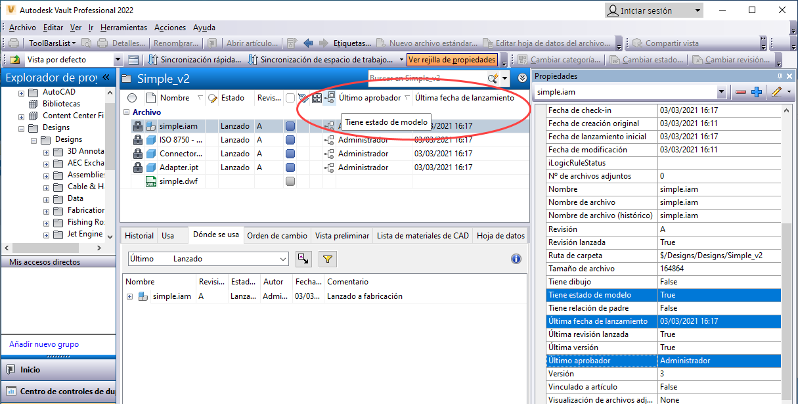This screenshot has height=404, width=798.
Task: Expand the Content Center Fi node
Action: pyautogui.click(x=20, y=116)
